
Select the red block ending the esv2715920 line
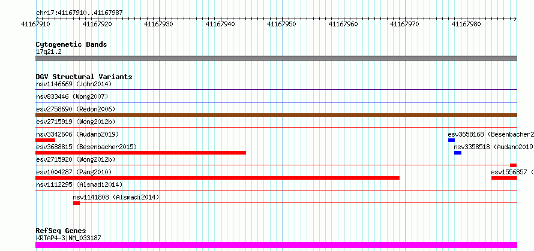click(x=513, y=165)
